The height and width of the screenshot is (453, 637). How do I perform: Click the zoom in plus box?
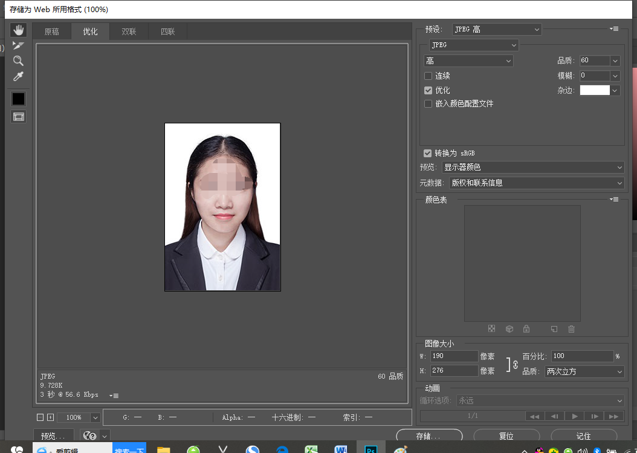tap(50, 417)
